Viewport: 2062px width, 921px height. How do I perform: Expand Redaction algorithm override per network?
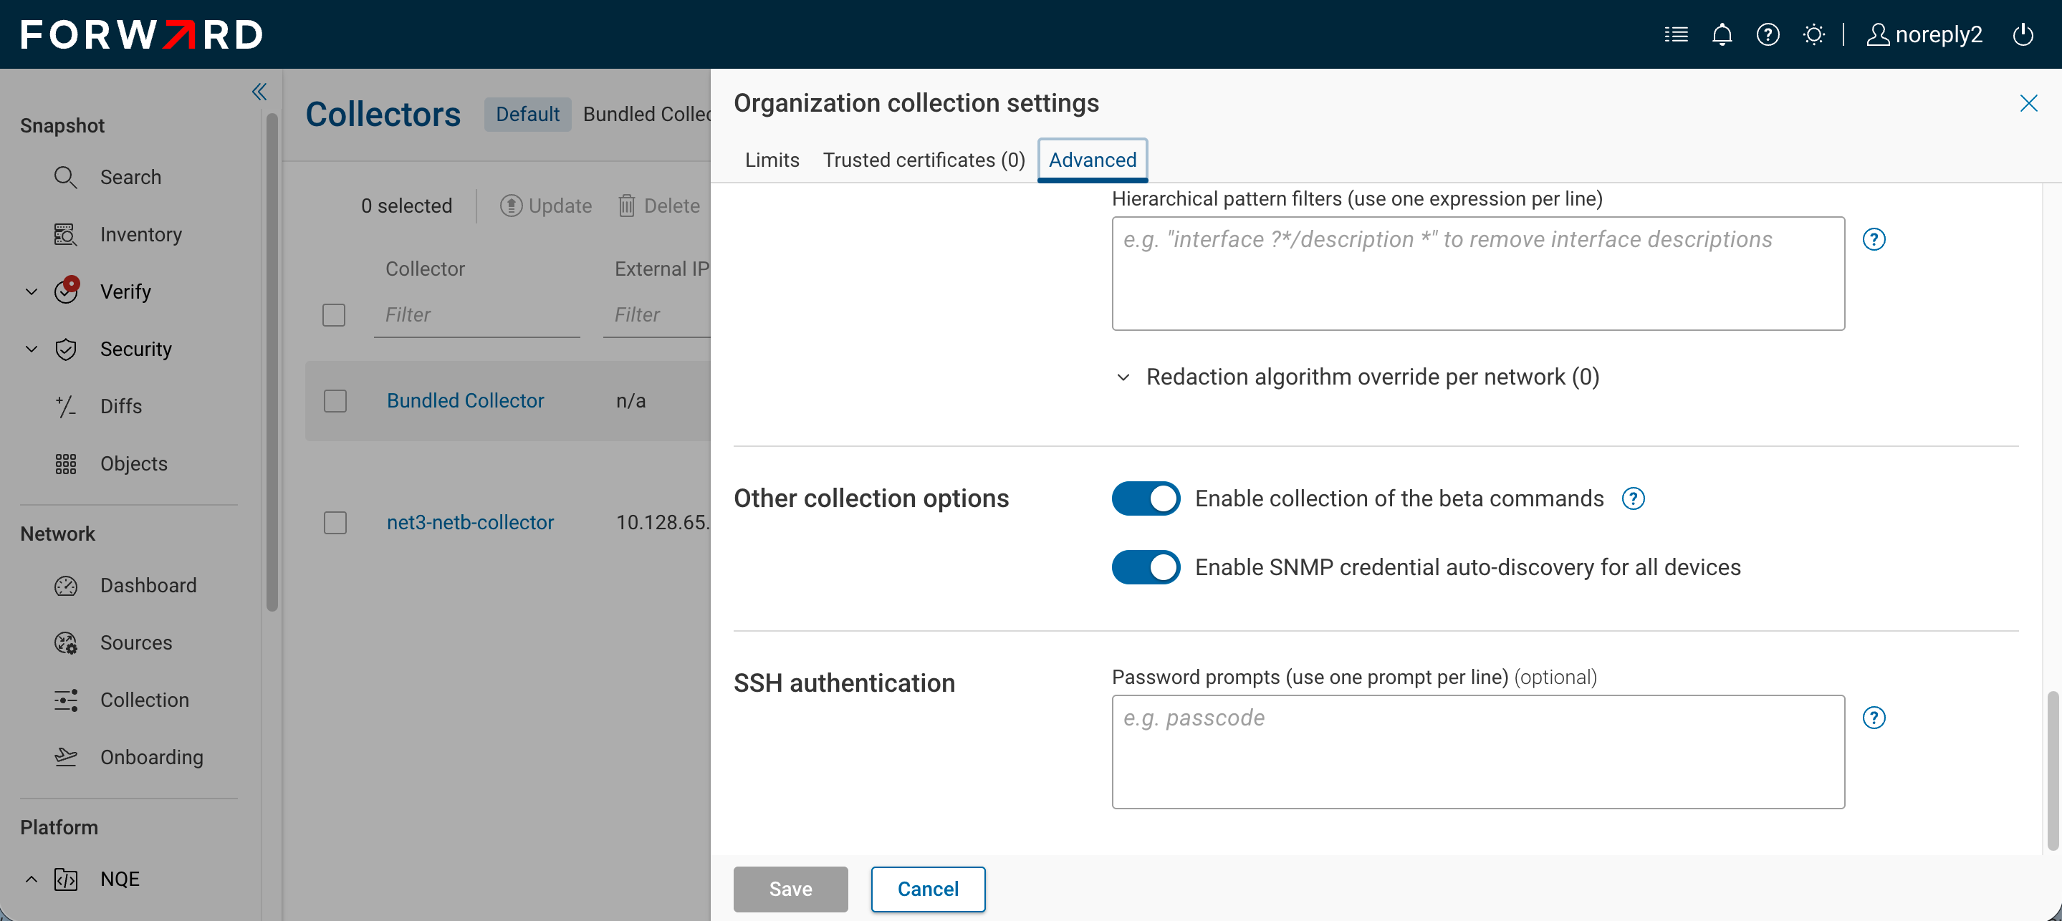pos(1358,377)
